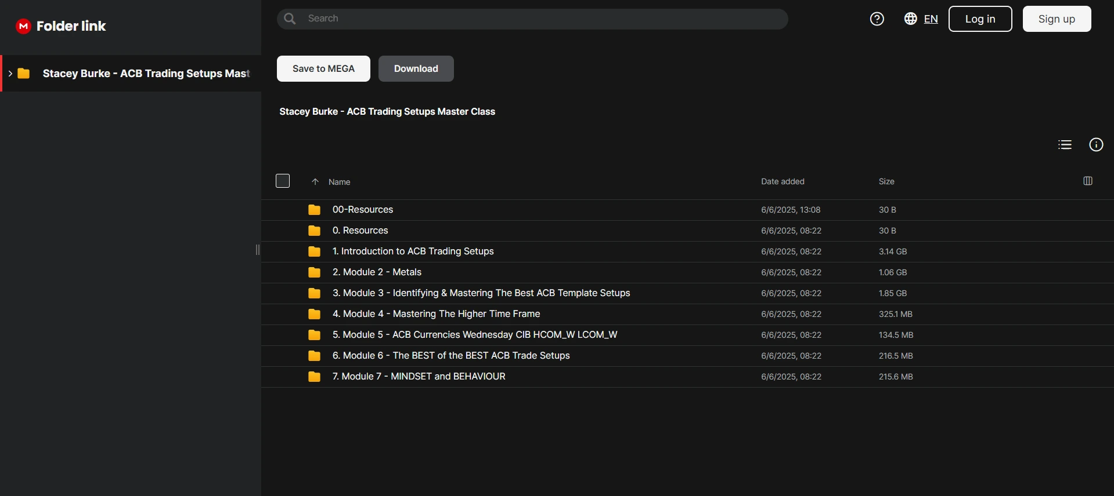The width and height of the screenshot is (1114, 496).
Task: Click the 00-Resources folder icon
Action: pyautogui.click(x=314, y=210)
